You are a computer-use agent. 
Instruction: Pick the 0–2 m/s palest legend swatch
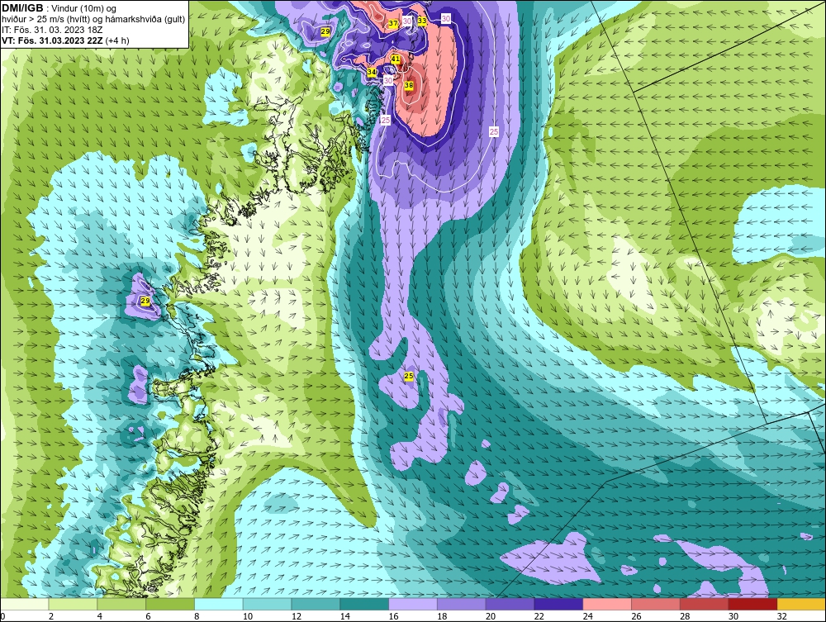[x=24, y=604]
